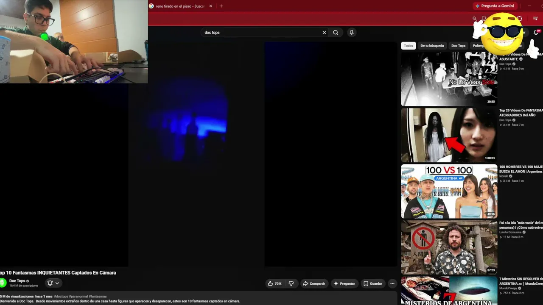Open the Doc Tops channel avatar
Viewport: 543px width, 305px height.
3,283
